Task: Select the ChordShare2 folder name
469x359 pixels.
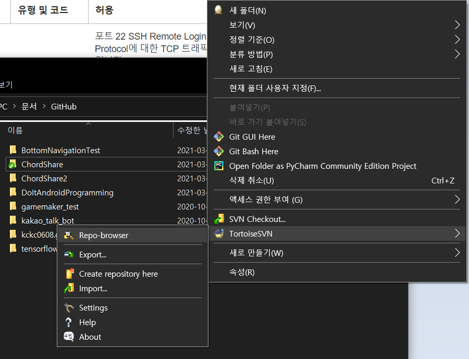Action: point(44,179)
